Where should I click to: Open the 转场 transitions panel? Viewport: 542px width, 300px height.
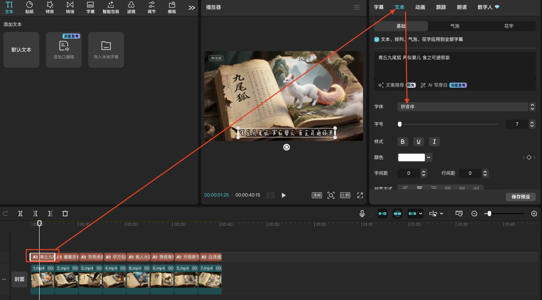[x=70, y=7]
